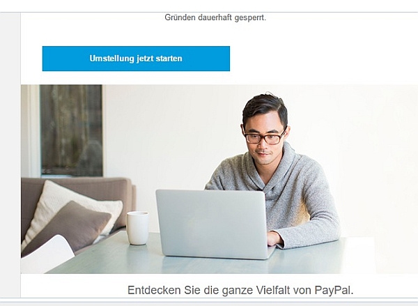Screen dimensions: 418x306
Task: Click the man's glasses in the photo
Action: tap(265, 137)
